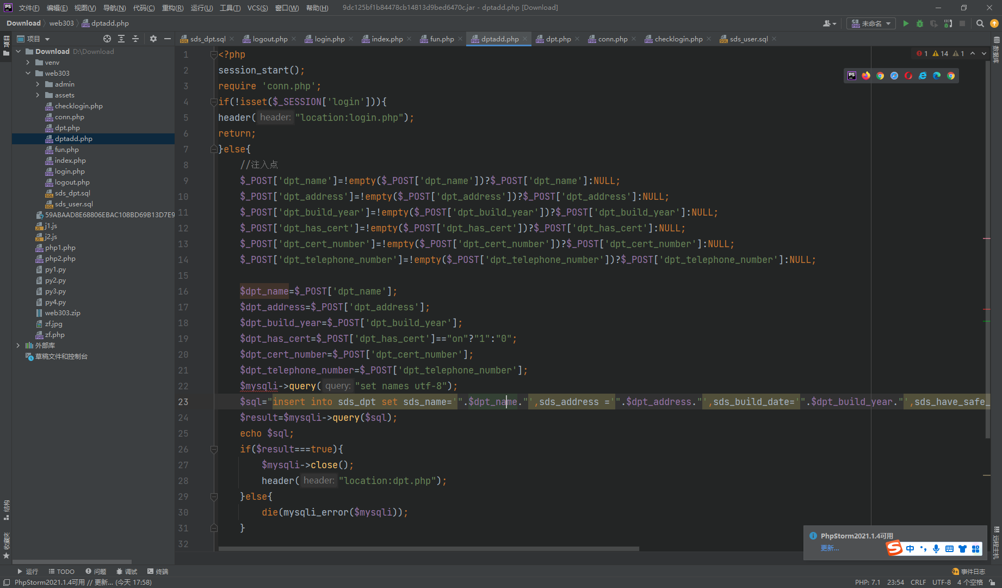Open the user account dropdown in toolbar

(830, 23)
